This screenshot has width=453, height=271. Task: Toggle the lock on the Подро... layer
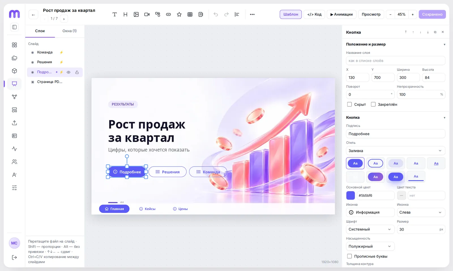[77, 72]
